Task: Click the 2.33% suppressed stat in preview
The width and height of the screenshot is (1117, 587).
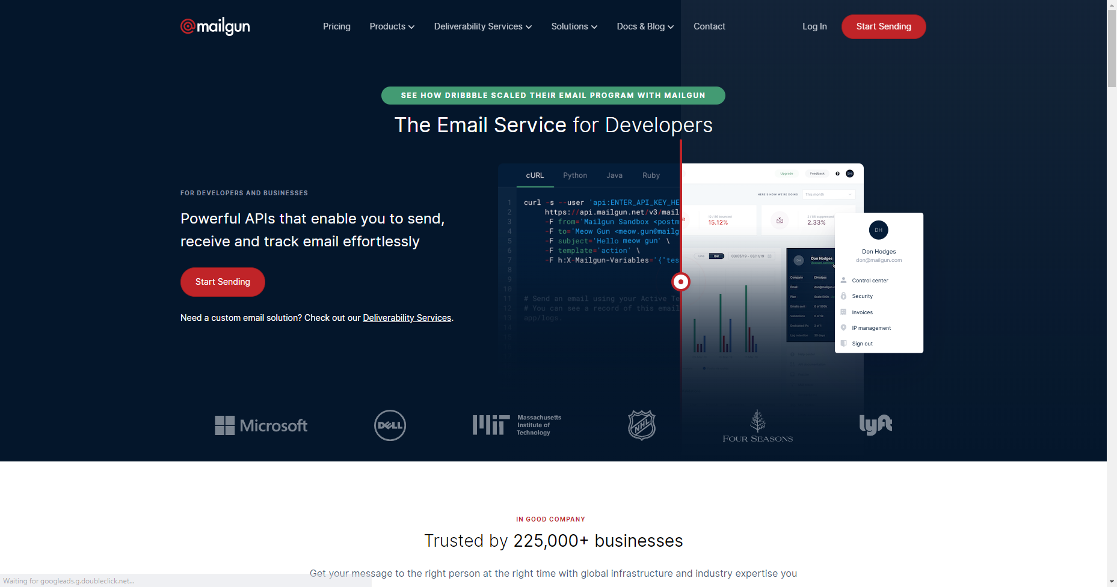Action: (x=816, y=222)
